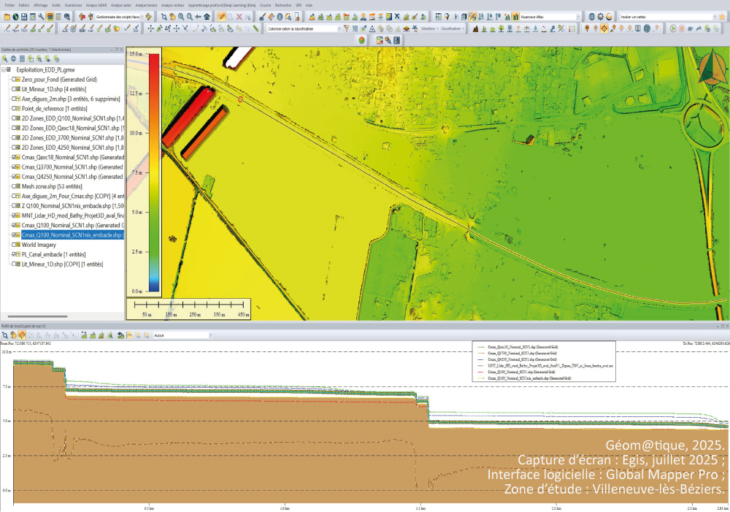Click the back arrow previous view icon
Screen dimensions: 730x512
click(198, 16)
